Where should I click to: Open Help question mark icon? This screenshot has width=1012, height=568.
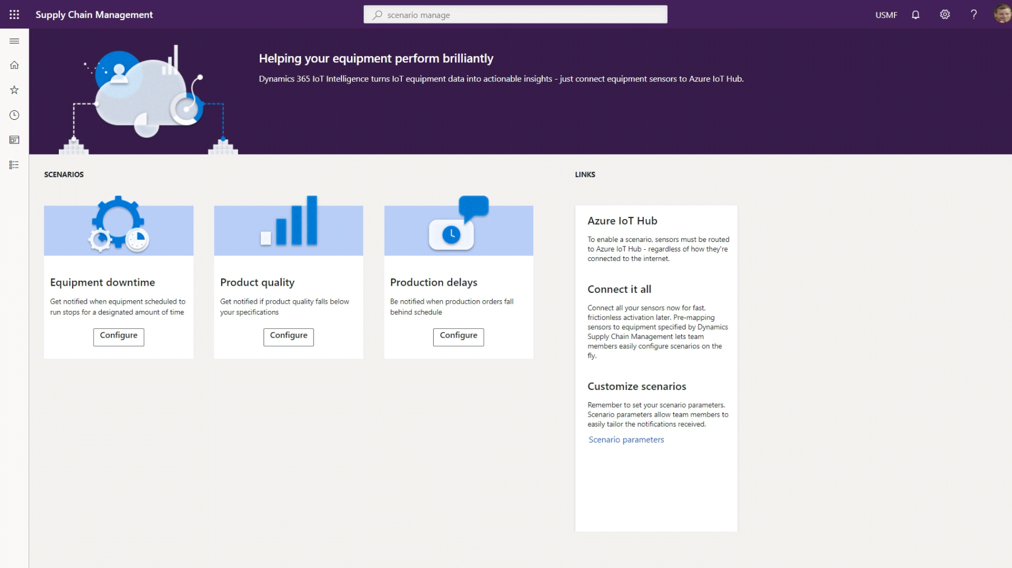point(974,15)
